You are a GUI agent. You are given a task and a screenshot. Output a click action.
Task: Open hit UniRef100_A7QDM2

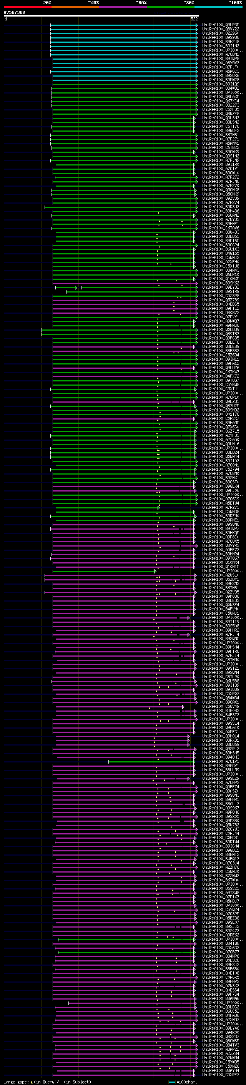pos(221,54)
